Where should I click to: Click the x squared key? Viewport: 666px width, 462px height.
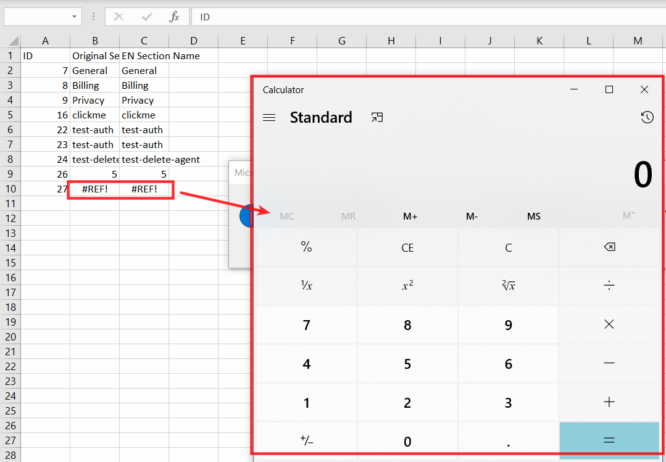coord(407,286)
